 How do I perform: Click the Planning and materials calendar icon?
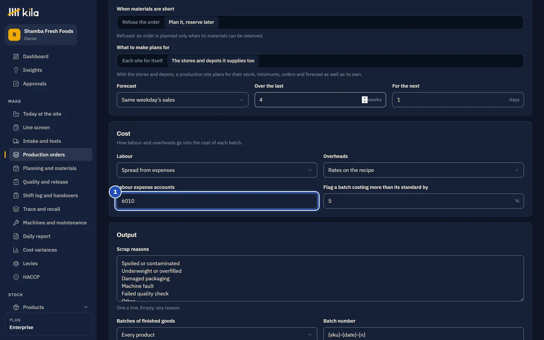pos(16,168)
